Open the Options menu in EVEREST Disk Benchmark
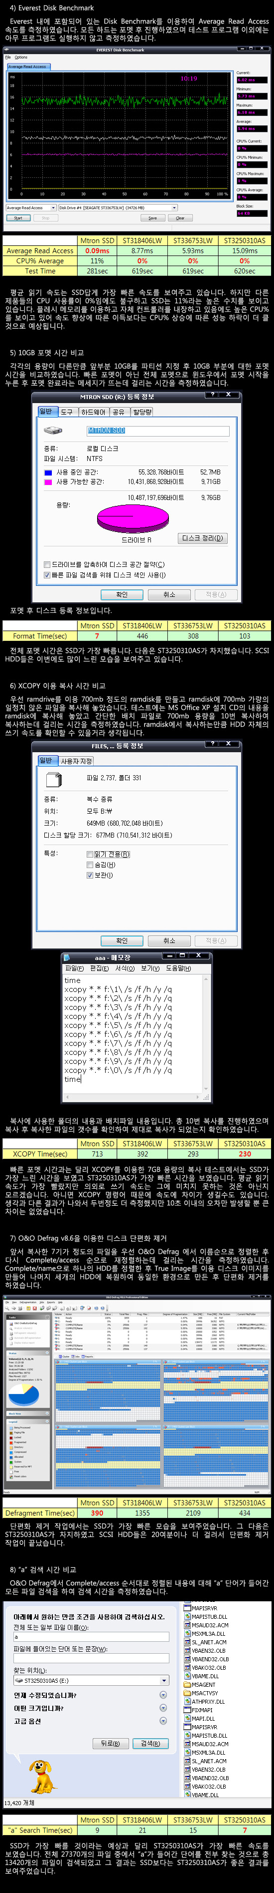The width and height of the screenshot is (274, 1893). [21, 56]
